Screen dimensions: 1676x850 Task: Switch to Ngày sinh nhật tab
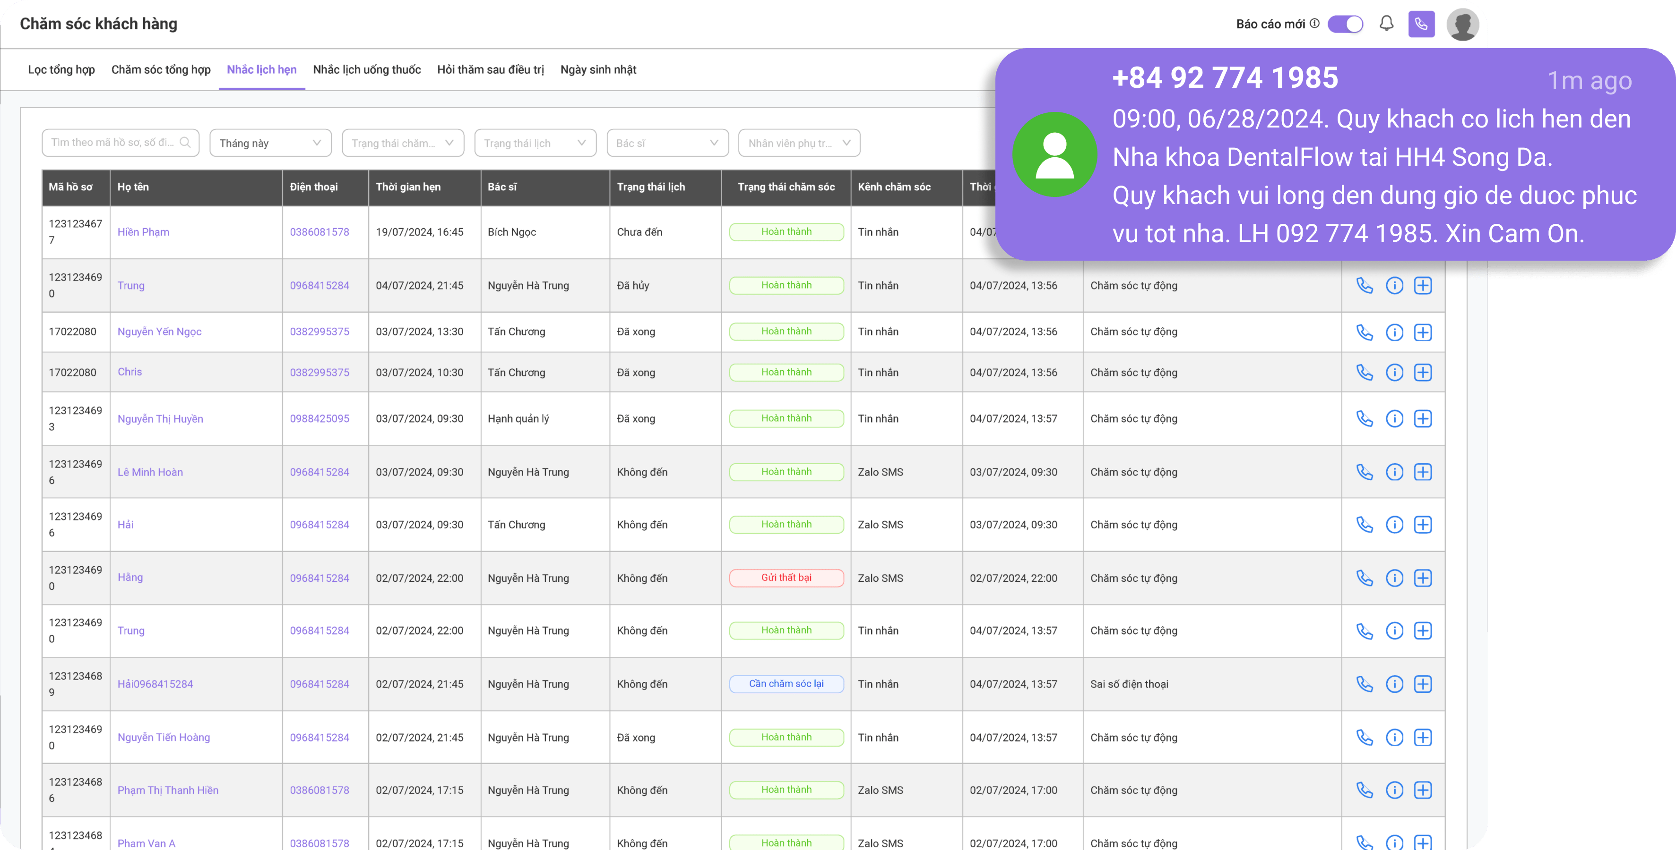(x=598, y=69)
